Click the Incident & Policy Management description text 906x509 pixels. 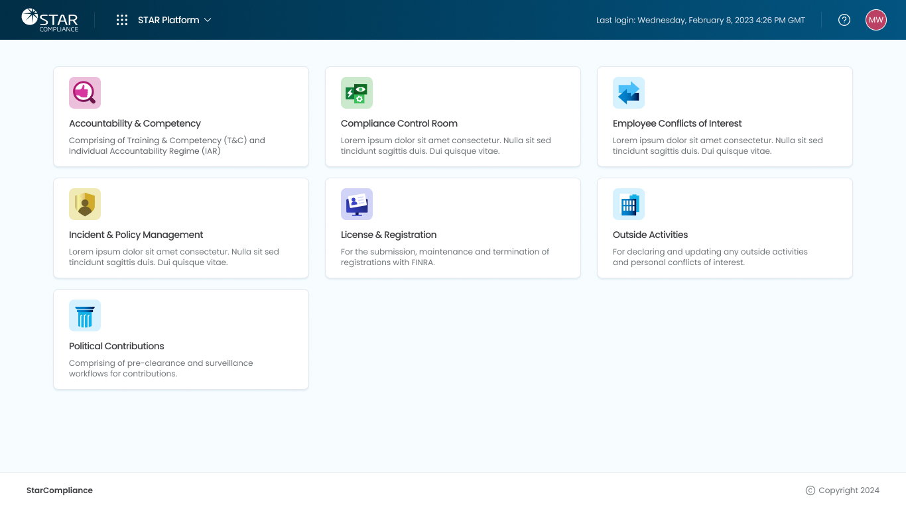click(x=174, y=257)
